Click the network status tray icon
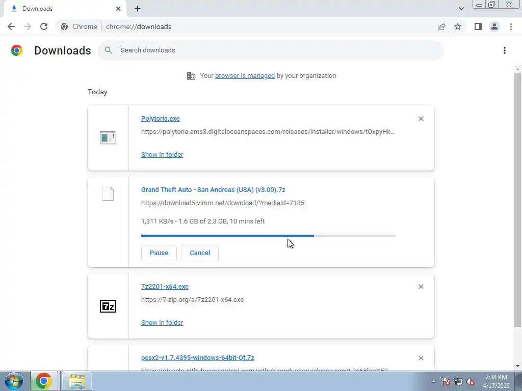Image resolution: width=522 pixels, height=391 pixels. pos(458,381)
